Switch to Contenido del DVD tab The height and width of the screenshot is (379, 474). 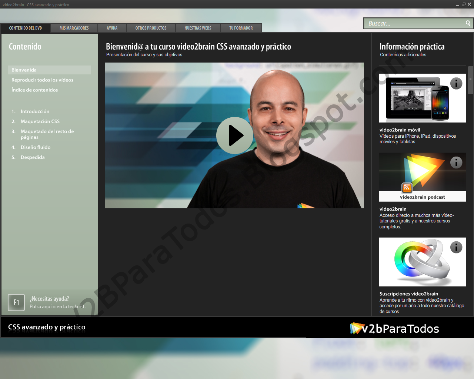click(26, 28)
